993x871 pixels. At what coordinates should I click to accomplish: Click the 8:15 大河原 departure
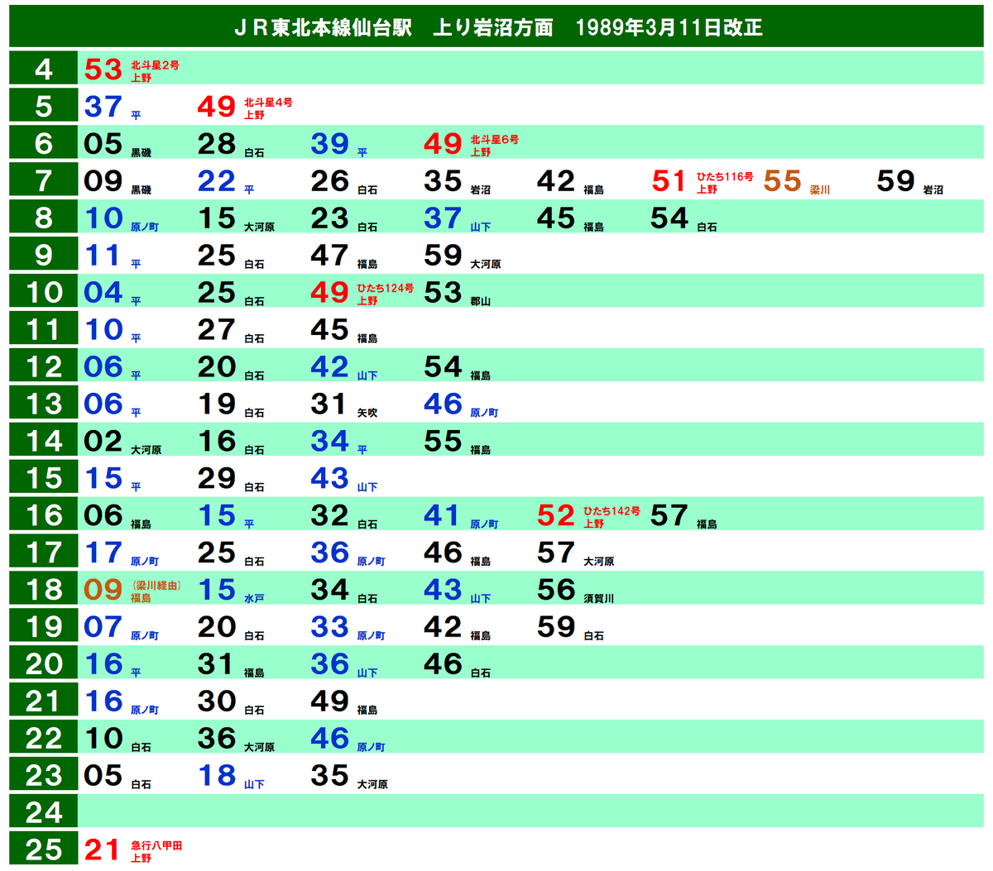[236, 218]
